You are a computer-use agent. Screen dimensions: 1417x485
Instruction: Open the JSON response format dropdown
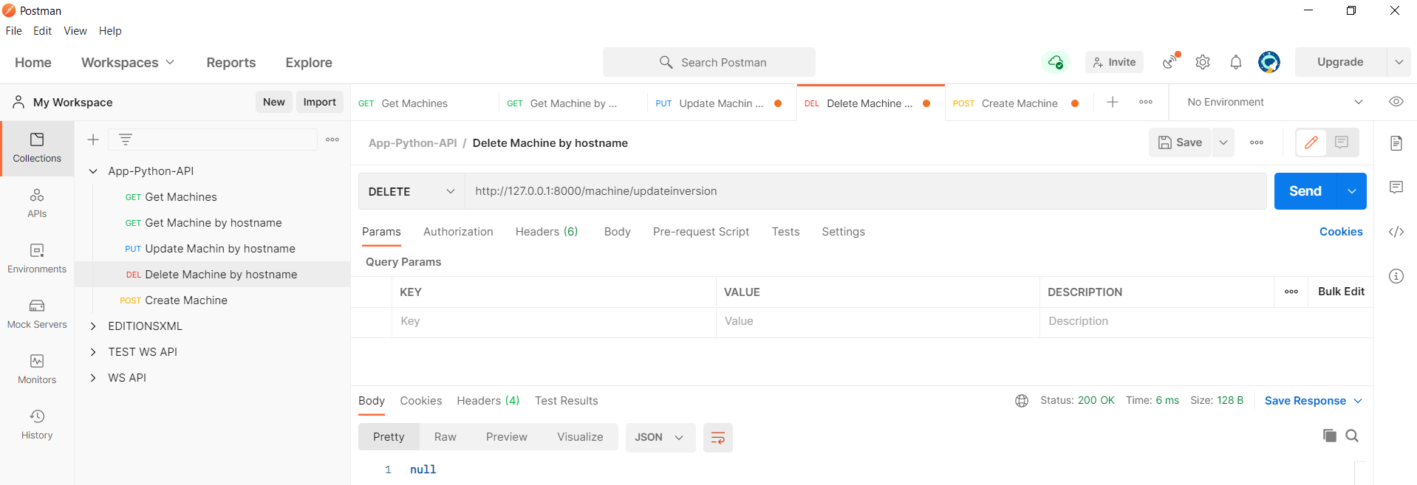click(x=660, y=438)
